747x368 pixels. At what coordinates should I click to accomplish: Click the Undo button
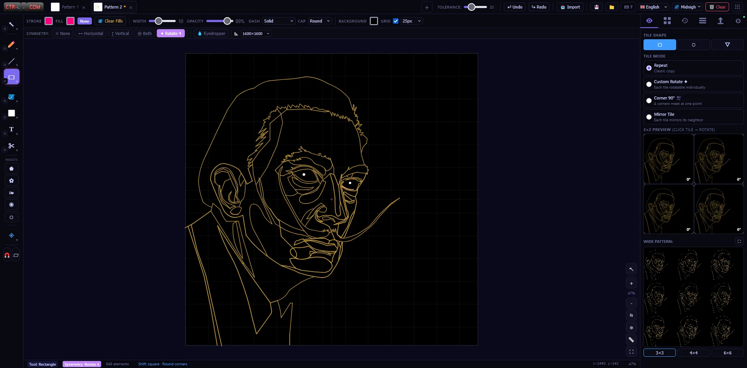click(x=515, y=7)
